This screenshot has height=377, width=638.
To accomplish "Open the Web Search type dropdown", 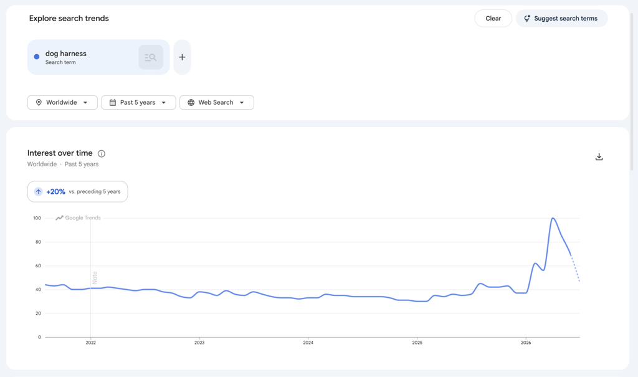I will point(216,103).
